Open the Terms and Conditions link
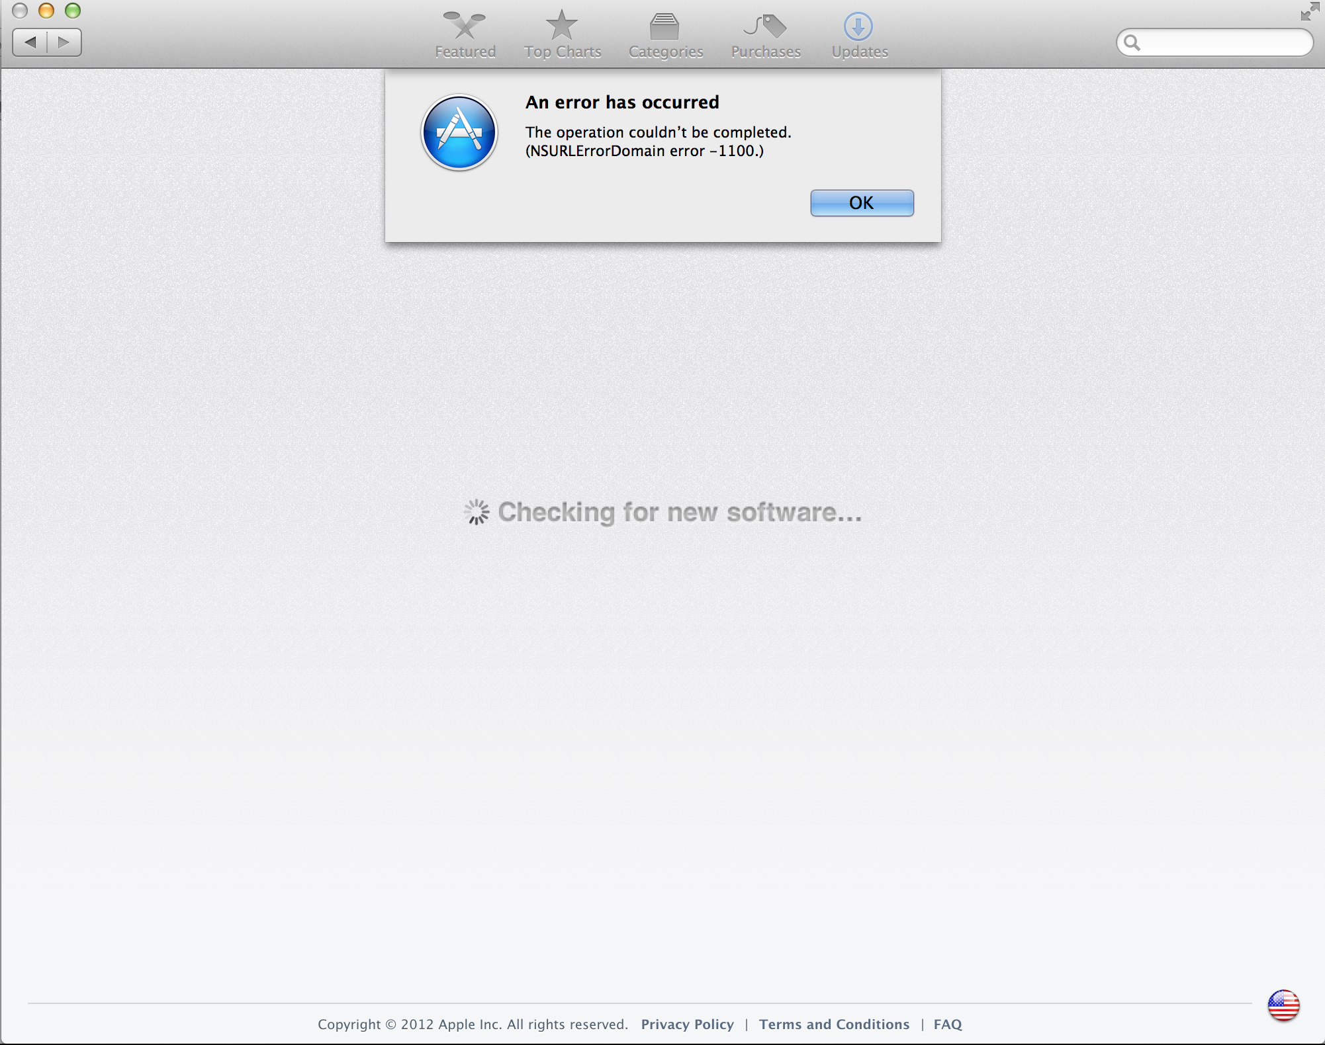Screen dimensions: 1325x1045 click(x=834, y=1024)
